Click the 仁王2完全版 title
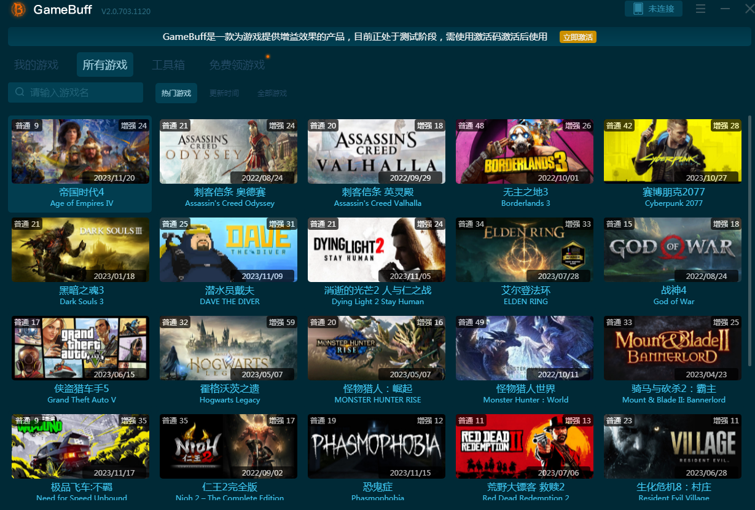 pos(230,487)
